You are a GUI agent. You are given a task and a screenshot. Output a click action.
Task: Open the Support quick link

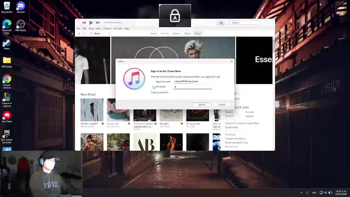249,116
